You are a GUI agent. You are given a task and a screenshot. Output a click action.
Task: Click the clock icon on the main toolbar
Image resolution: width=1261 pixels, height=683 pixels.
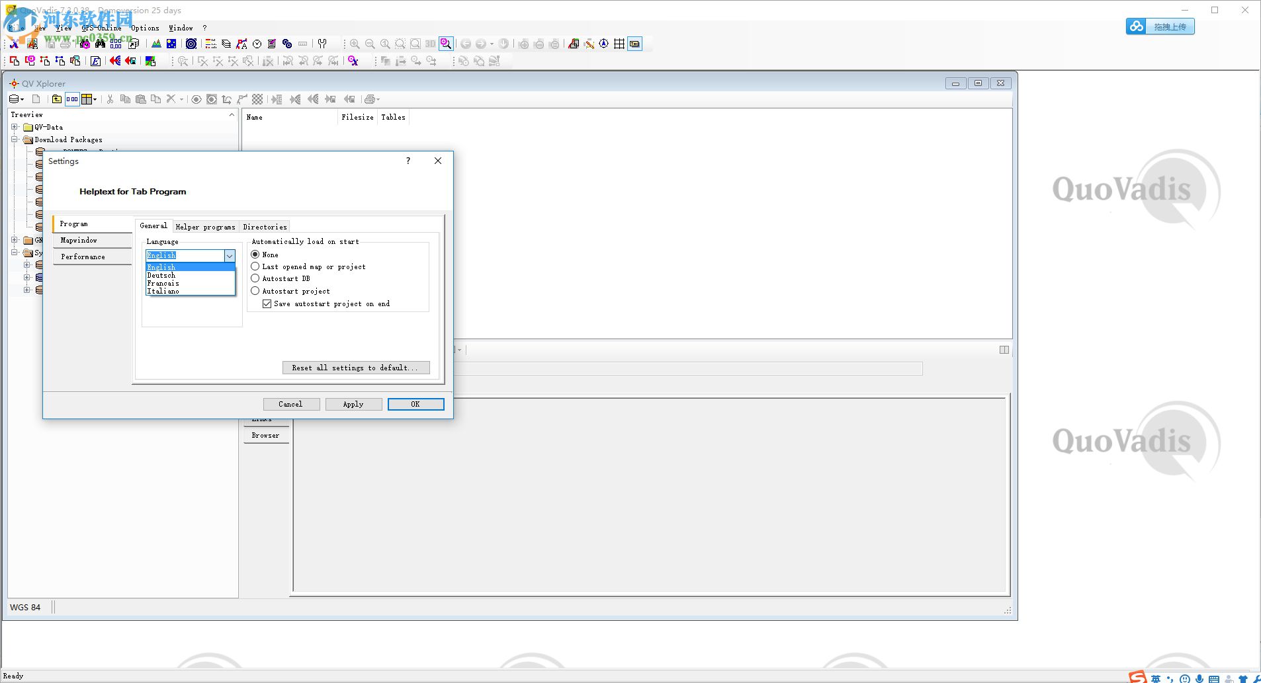point(257,43)
